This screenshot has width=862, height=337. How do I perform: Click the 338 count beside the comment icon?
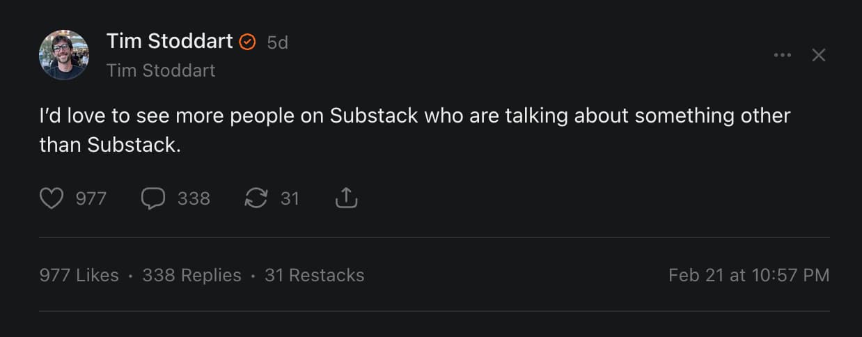pos(194,199)
